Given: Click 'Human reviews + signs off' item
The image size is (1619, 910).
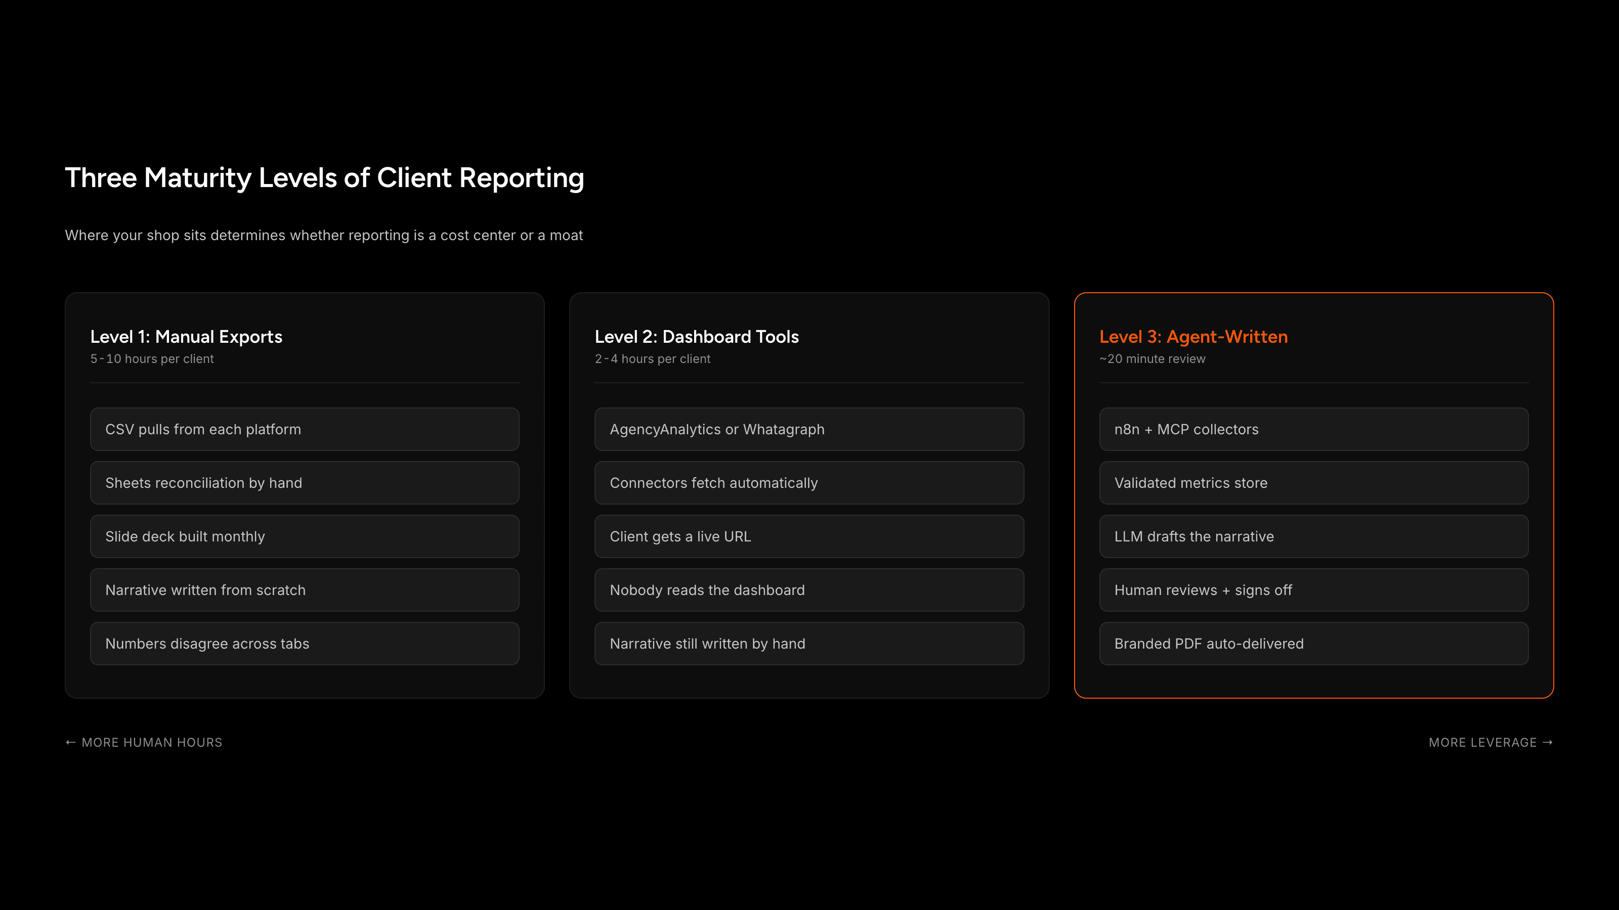Looking at the screenshot, I should click(x=1313, y=589).
